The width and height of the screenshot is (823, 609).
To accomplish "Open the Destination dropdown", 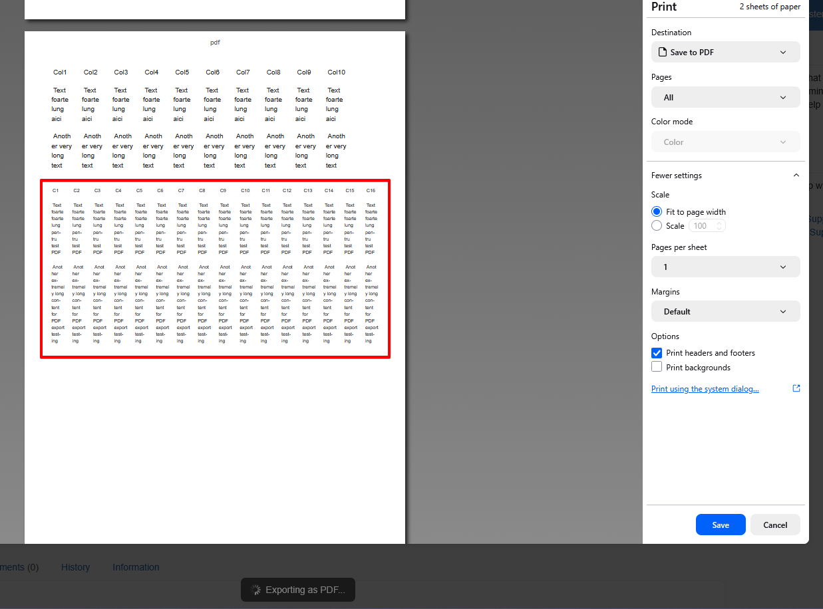I will [x=725, y=52].
